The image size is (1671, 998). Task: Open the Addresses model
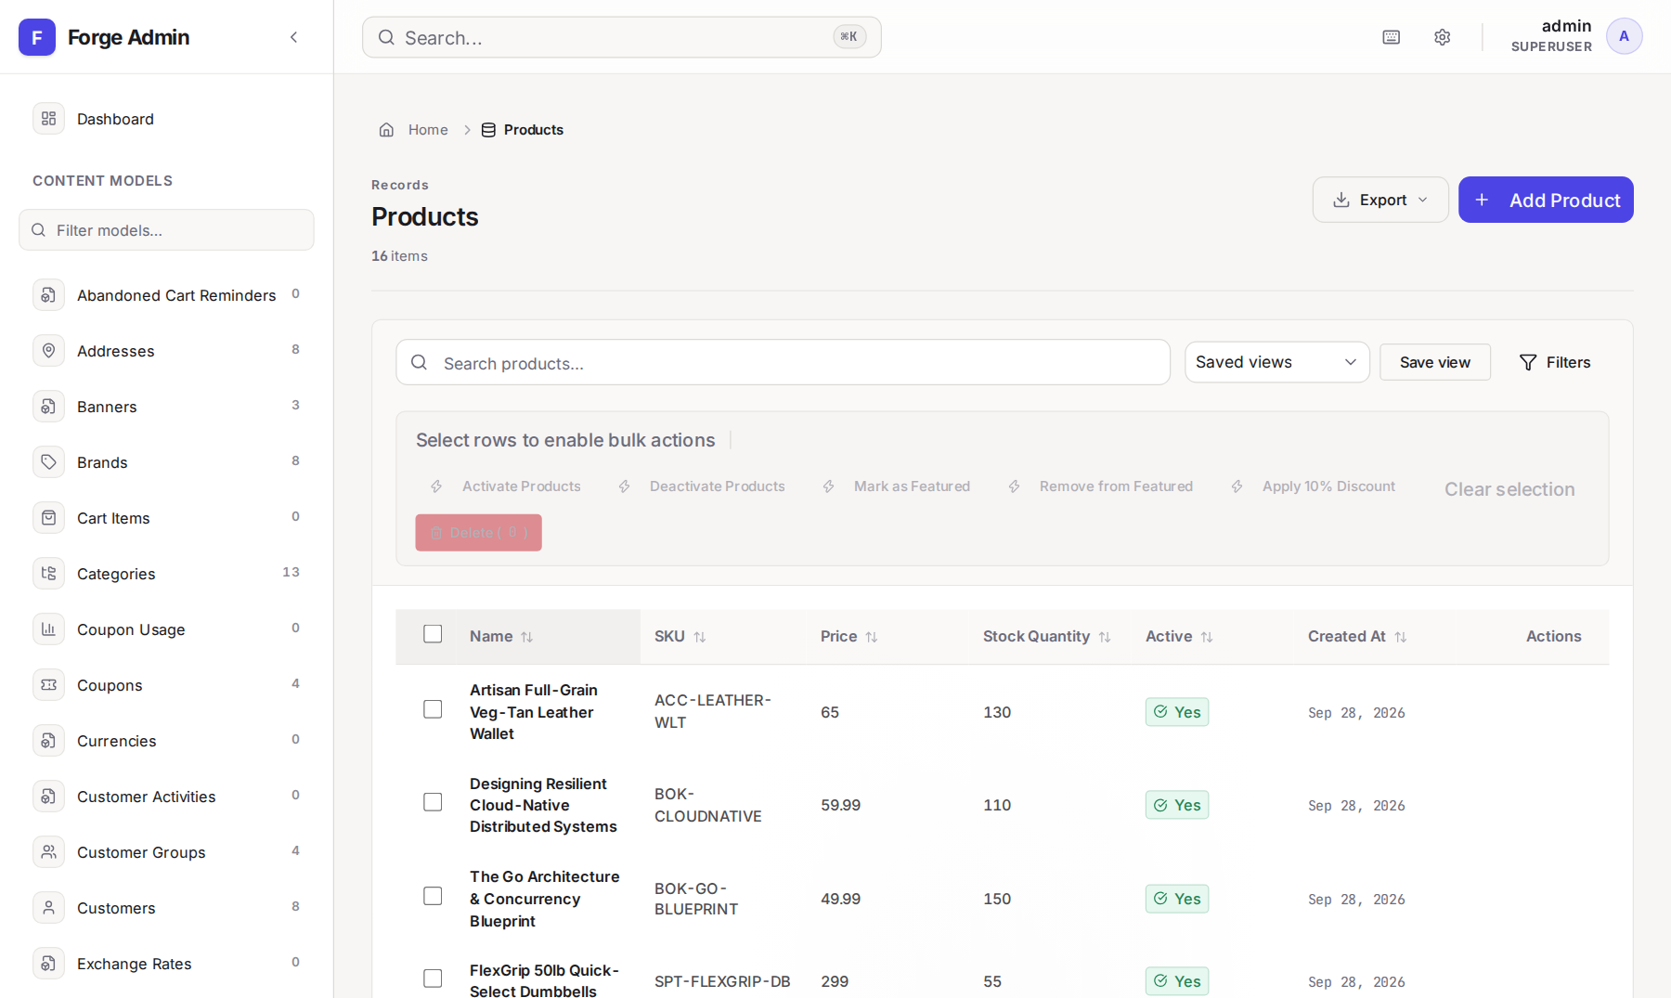pyautogui.click(x=167, y=351)
